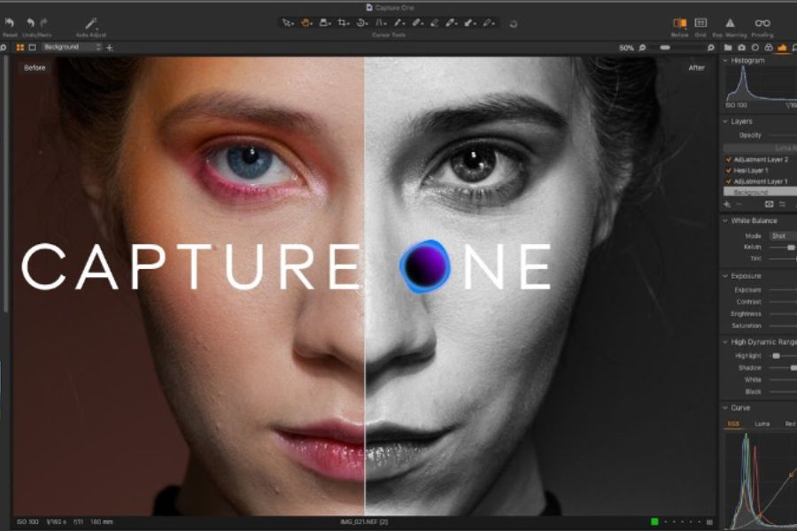Click the zoom out magnifier icon
The height and width of the screenshot is (531, 797).
pos(642,48)
